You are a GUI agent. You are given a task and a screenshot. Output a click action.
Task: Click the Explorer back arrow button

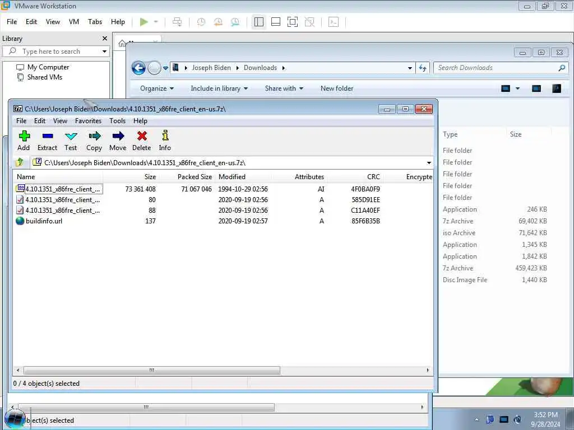point(139,68)
